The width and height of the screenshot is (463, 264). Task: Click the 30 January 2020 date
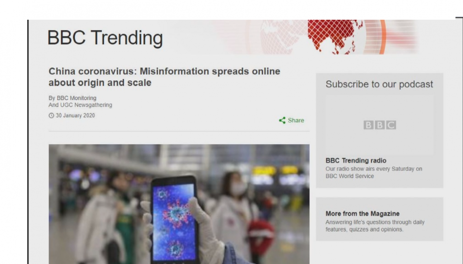pos(75,115)
